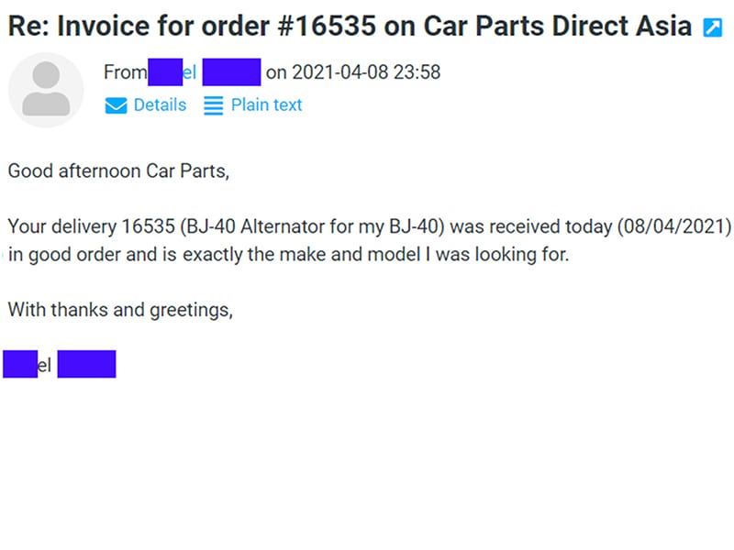This screenshot has height=550, width=734.
Task: Click the 'From' label text
Action: [x=126, y=72]
